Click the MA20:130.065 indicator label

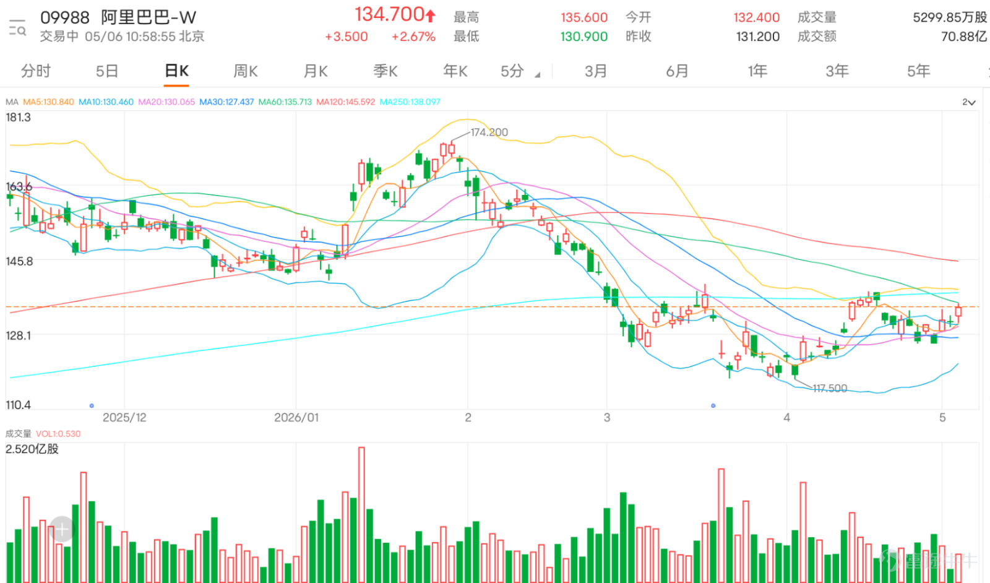tap(166, 102)
